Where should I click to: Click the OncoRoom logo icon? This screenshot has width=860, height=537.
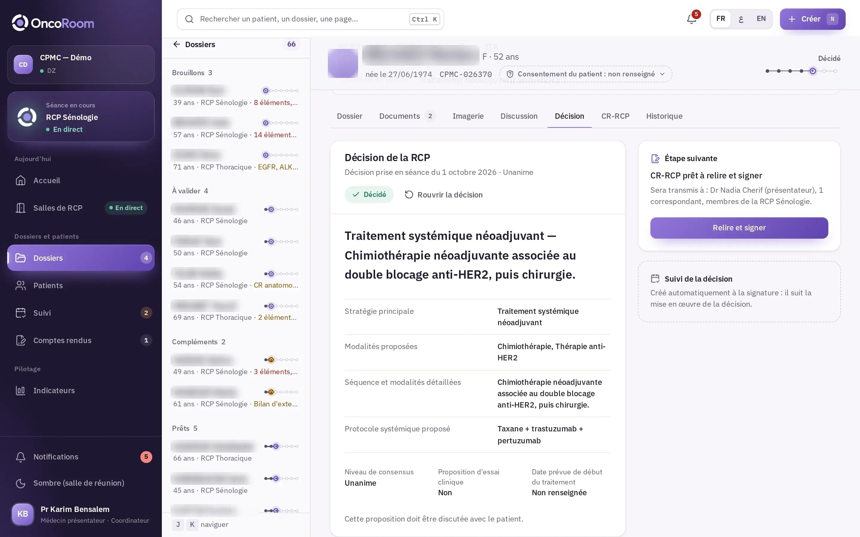[20, 23]
